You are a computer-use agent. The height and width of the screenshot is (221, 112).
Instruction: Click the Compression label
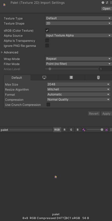click(14, 100)
